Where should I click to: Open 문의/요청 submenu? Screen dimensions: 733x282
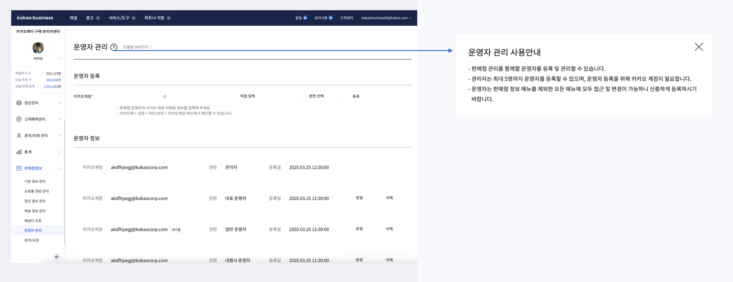(31, 240)
